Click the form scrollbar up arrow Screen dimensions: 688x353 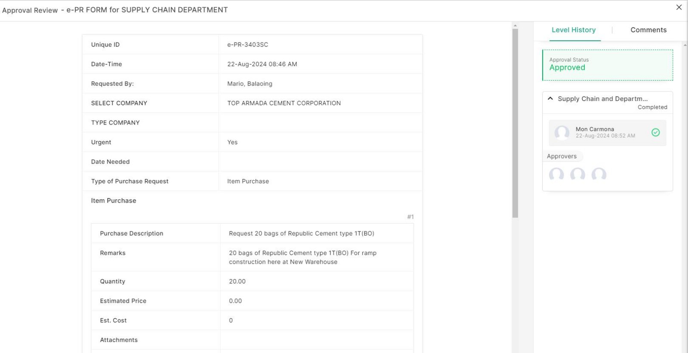click(515, 26)
